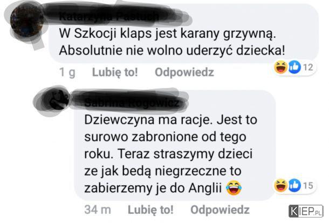Screen dimensions: 329x223
Task: Open the first commenter's blacked-out profile picture
Action: coord(26,21)
